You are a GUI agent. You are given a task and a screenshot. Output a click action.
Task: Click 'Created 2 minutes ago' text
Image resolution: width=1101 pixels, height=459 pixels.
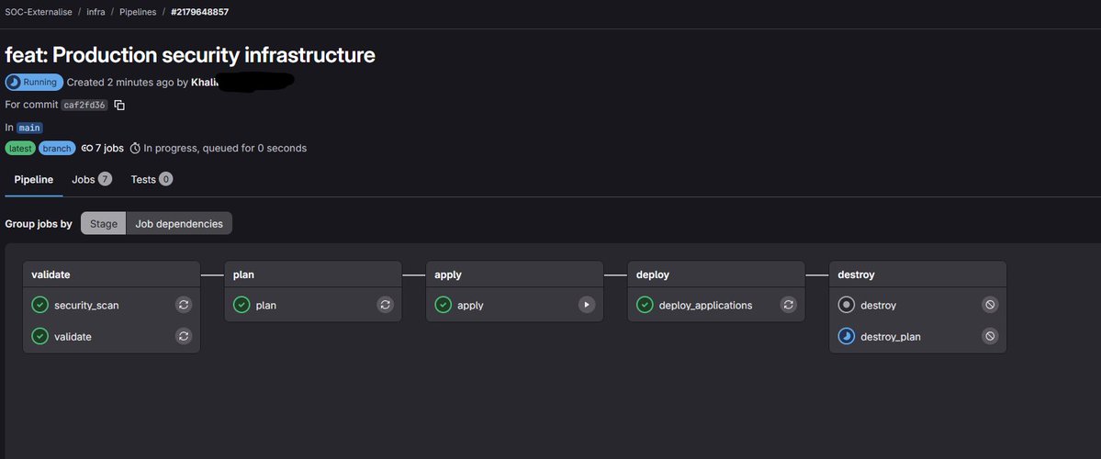[120, 82]
